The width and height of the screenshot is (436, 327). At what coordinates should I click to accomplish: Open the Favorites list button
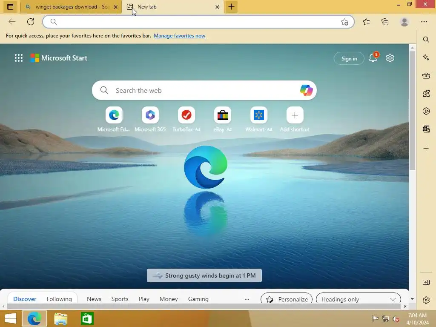click(x=366, y=22)
